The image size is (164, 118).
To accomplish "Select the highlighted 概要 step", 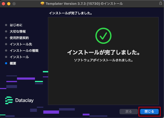I will [x=13, y=63].
